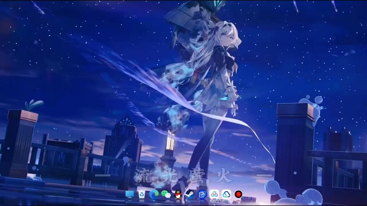The width and height of the screenshot is (367, 206).
Task: Open the Recycle Bin icon
Action: tap(142, 194)
